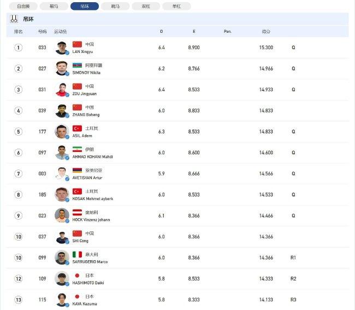The width and height of the screenshot is (355, 310).
Task: Click the rings apparatus icon beside 吊环 heading
Action: pyautogui.click(x=14, y=19)
